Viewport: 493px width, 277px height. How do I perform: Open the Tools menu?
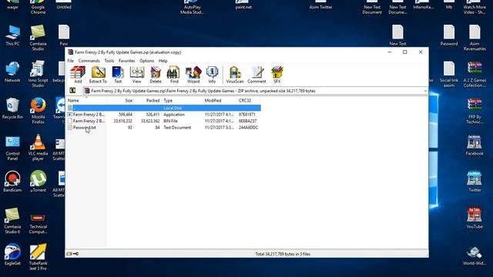tap(109, 61)
